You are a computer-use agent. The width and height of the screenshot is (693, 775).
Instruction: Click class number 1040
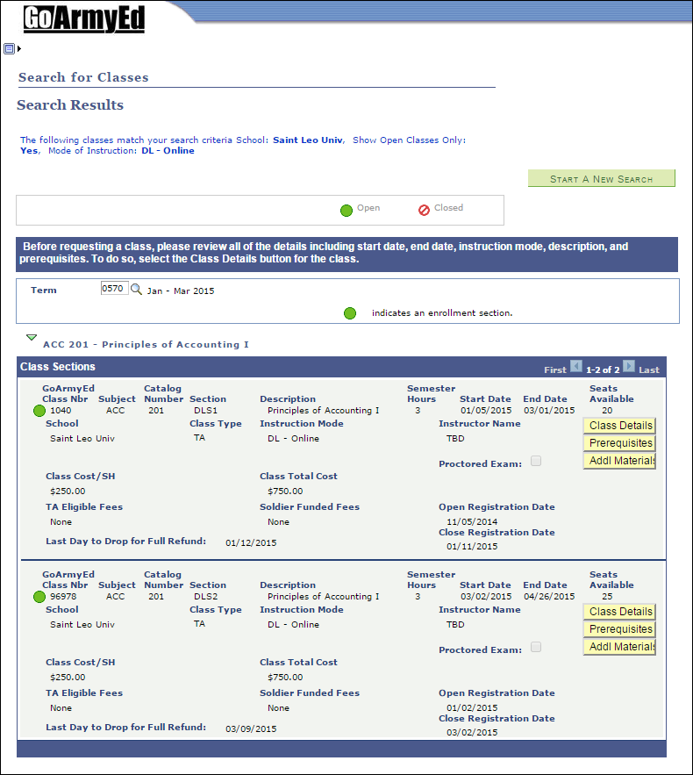pos(61,411)
